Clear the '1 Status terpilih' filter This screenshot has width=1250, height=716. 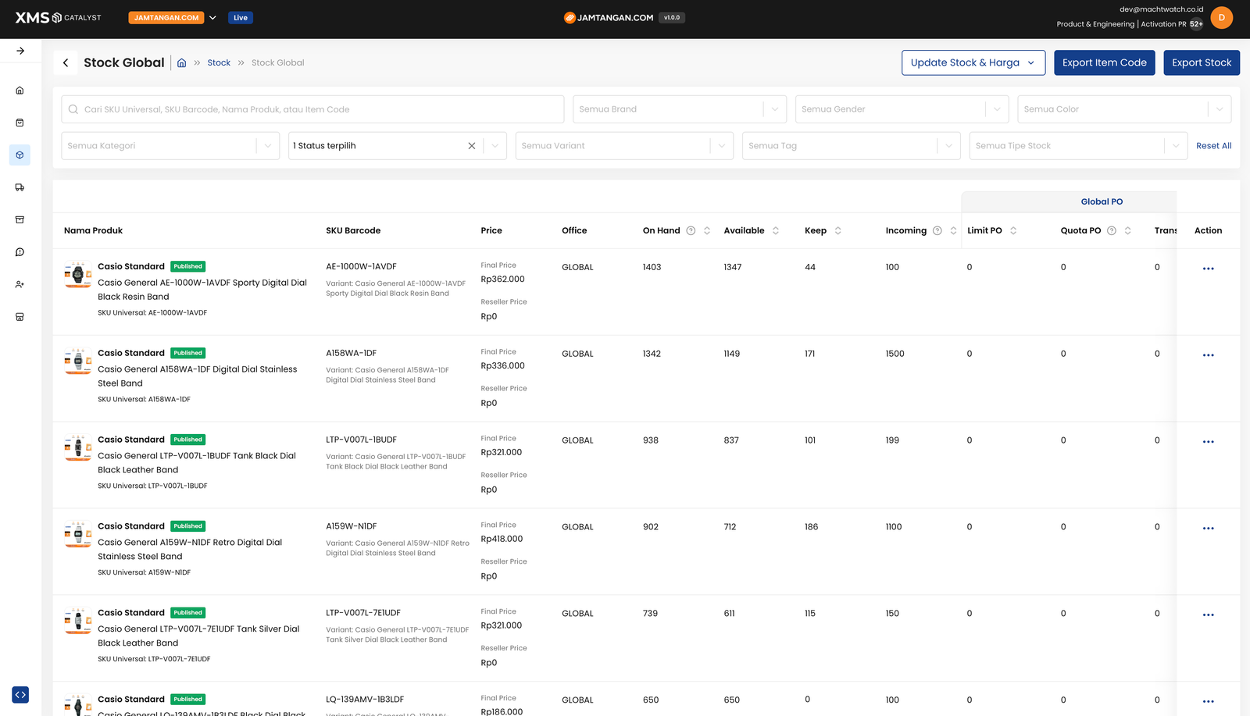point(472,146)
